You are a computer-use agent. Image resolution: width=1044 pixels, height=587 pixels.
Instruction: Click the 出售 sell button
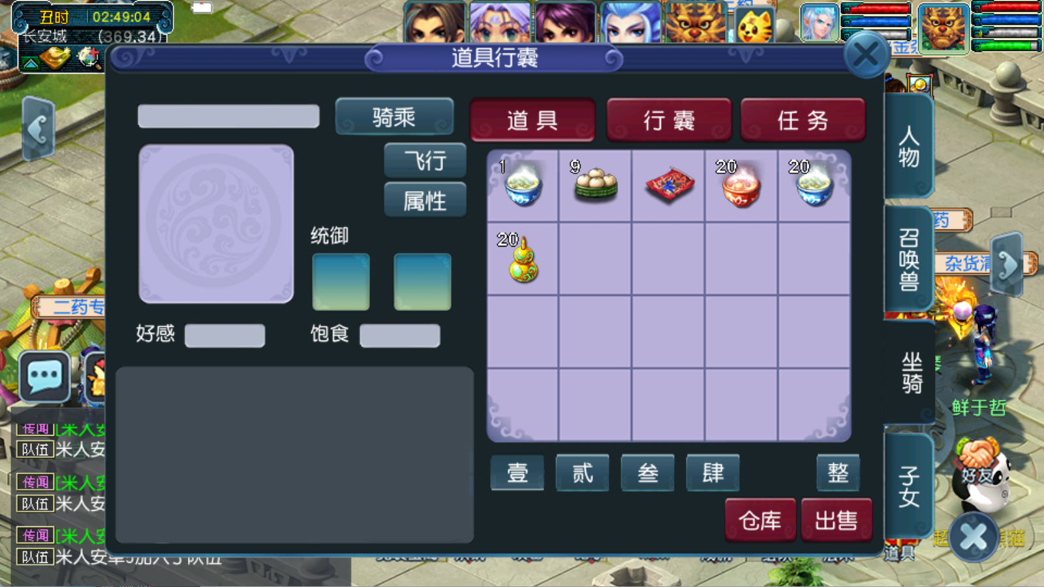click(836, 520)
